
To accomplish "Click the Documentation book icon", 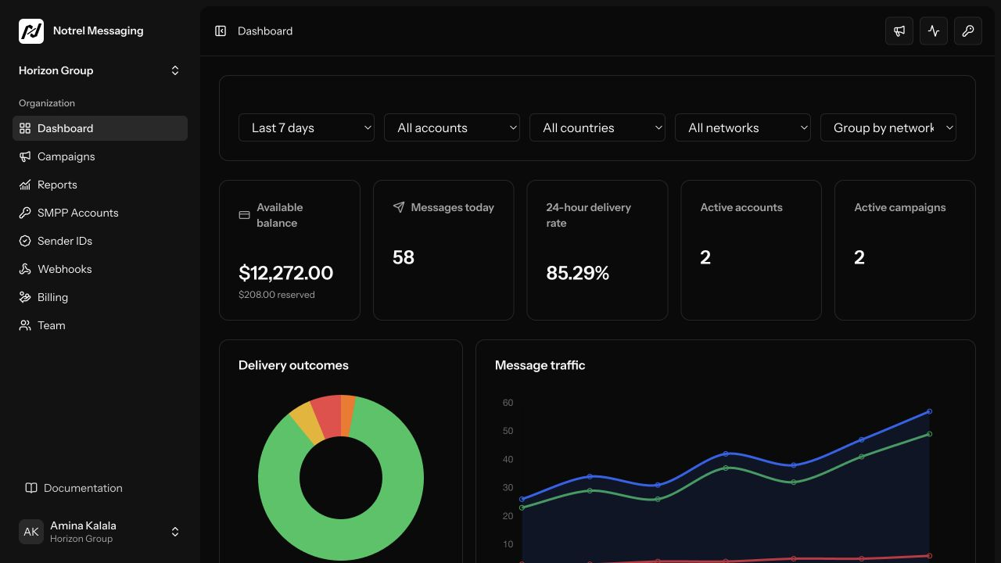I will 31,488.
